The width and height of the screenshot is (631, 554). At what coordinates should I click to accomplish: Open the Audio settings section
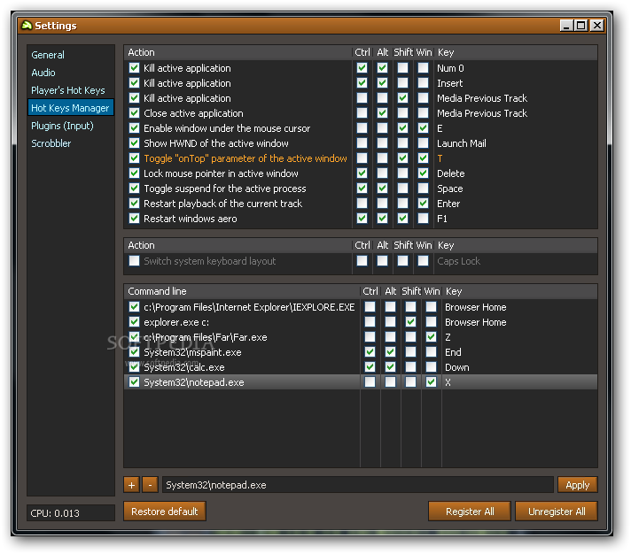pyautogui.click(x=43, y=73)
